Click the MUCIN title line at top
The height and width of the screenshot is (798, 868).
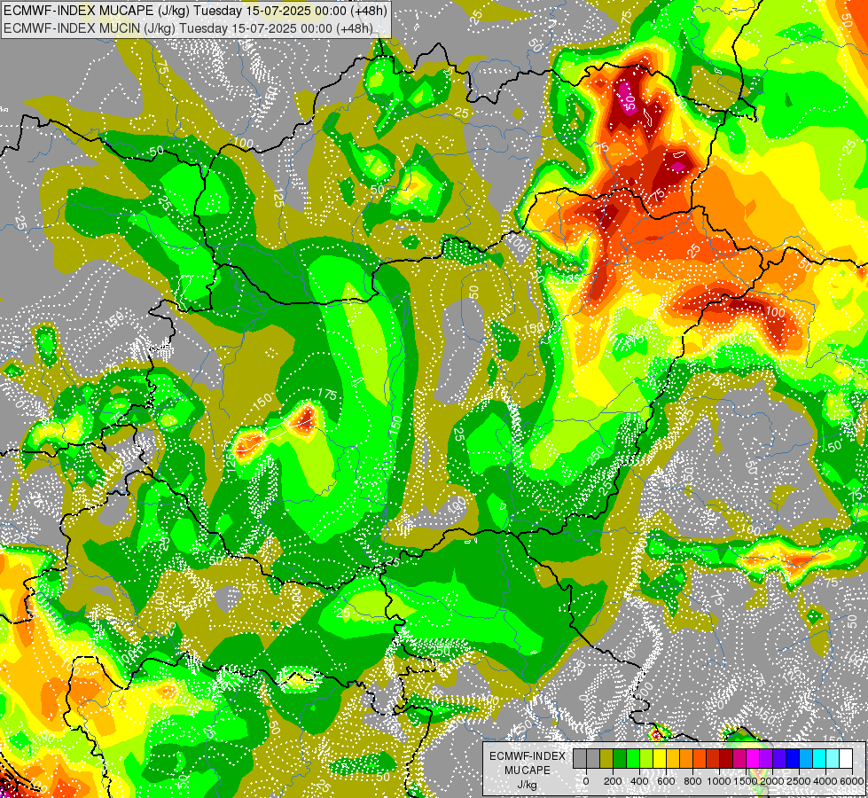pos(188,27)
